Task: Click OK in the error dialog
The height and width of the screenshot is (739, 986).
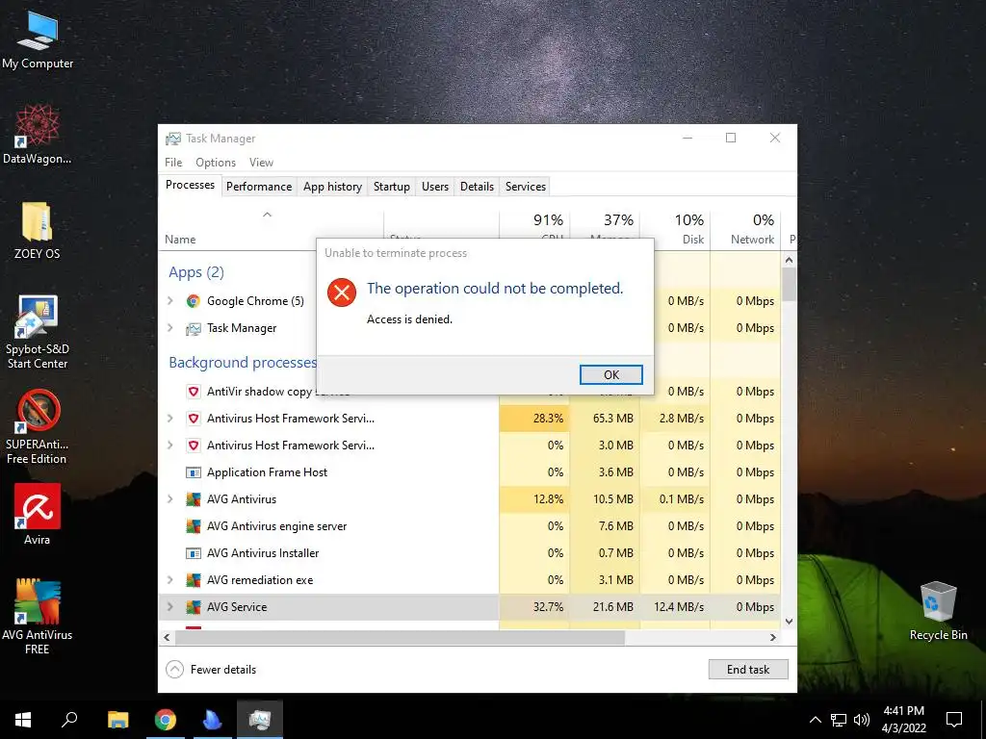Action: [x=611, y=375]
